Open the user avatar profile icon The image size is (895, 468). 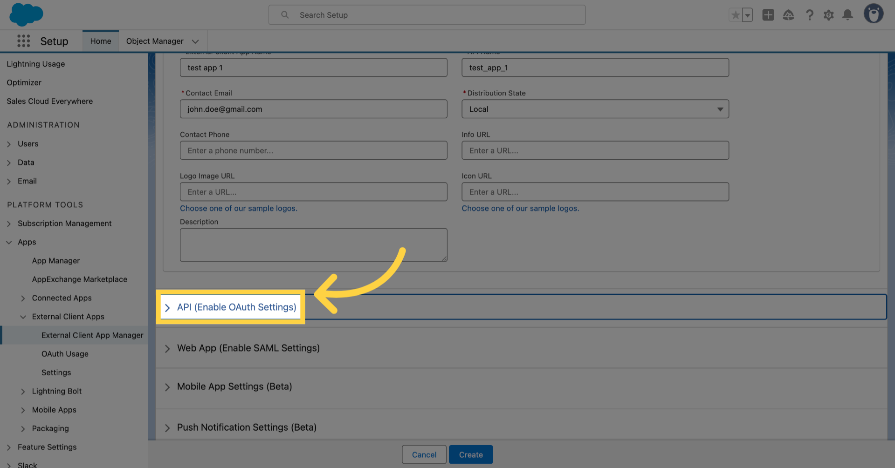click(874, 14)
